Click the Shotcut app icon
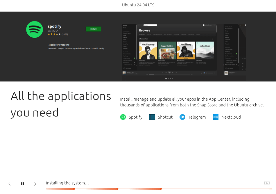The image size is (276, 194). pos(152,117)
